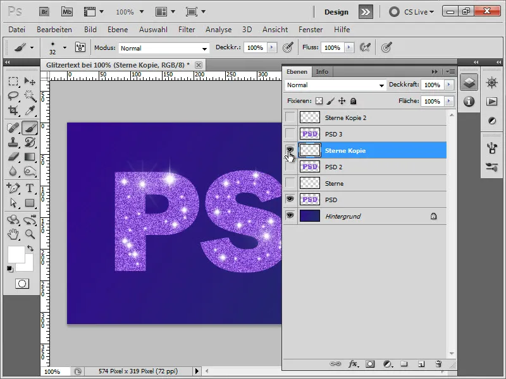Open the Fenster menu

coord(311,29)
